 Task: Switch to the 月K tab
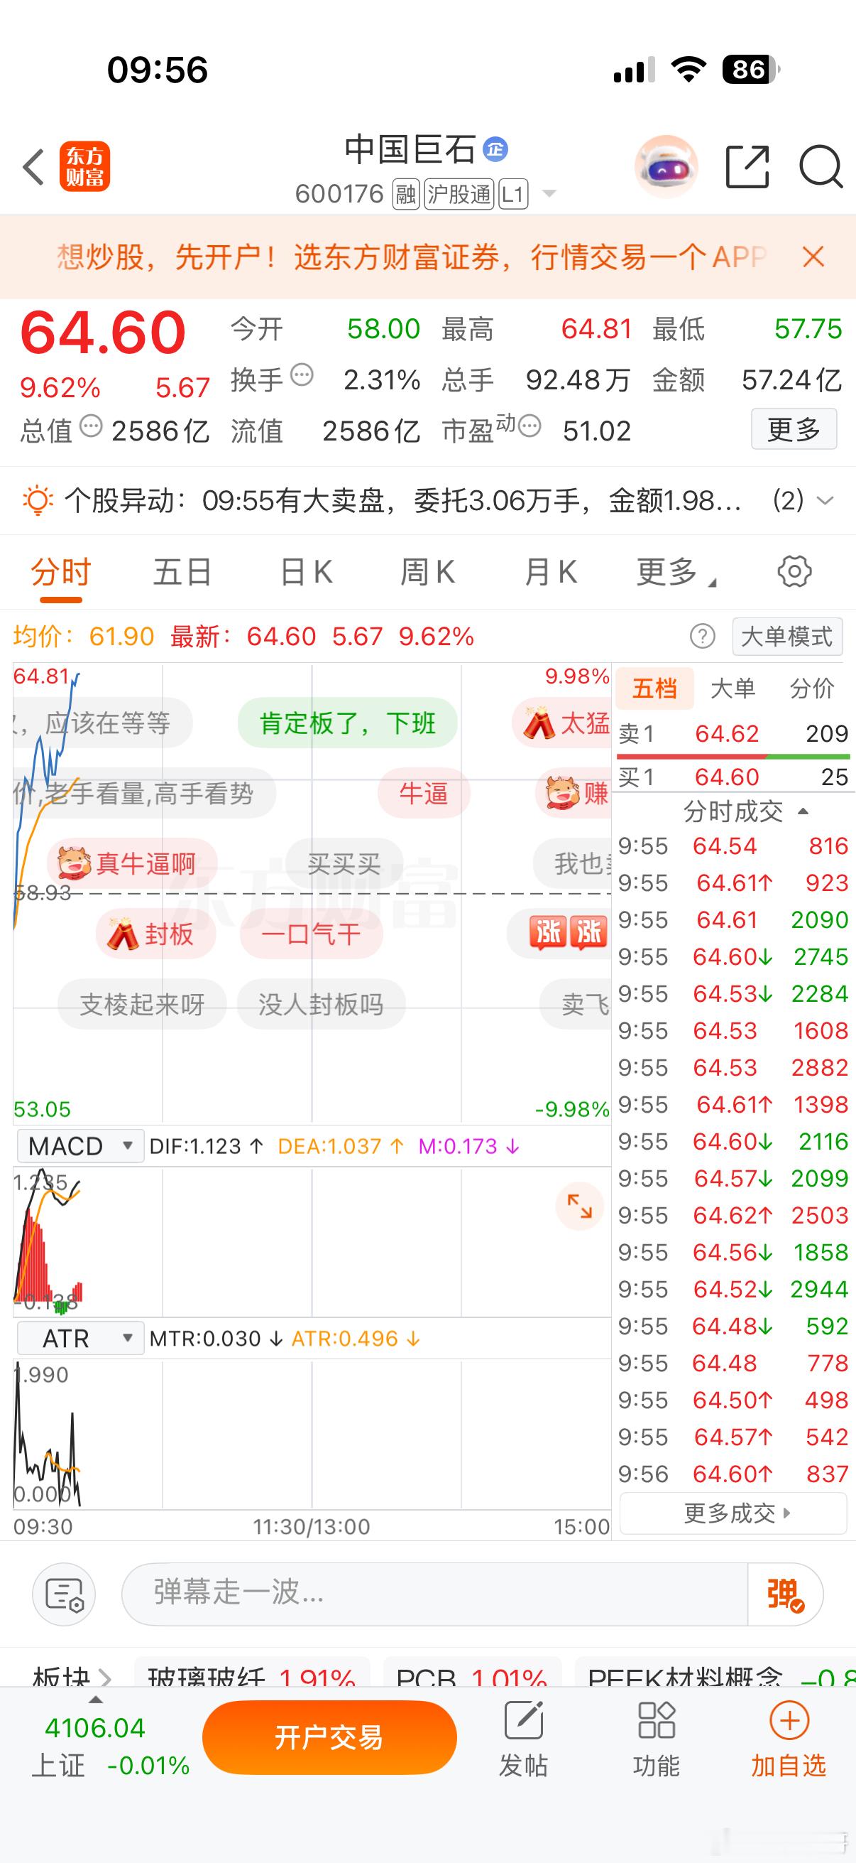pos(551,572)
